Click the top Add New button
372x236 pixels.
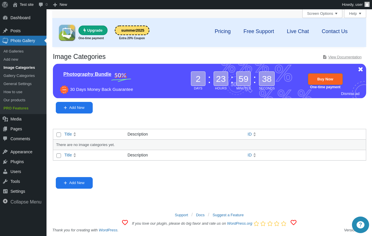tap(74, 108)
